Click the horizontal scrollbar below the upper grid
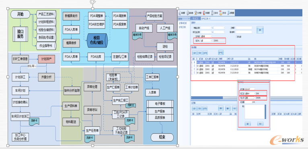Screen dimensions: 308x149 click(x=246, y=98)
